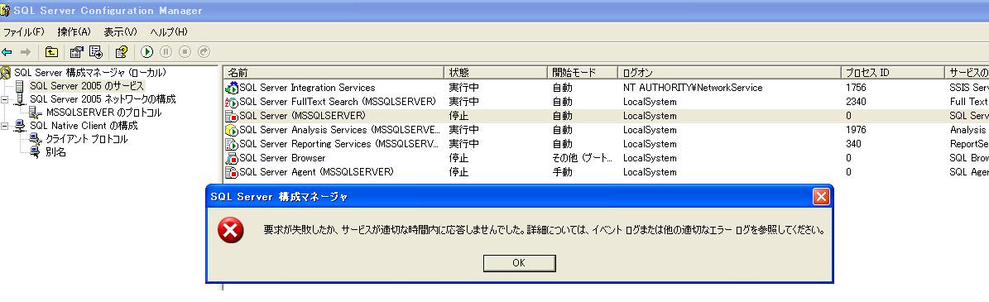Screen dimensions: 989x302
Task: Click the Pause service toolbar icon
Action: pyautogui.click(x=166, y=51)
